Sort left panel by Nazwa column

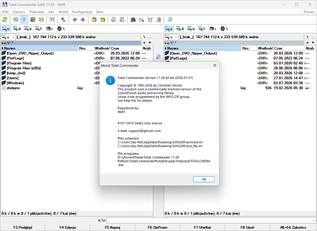pyautogui.click(x=39, y=48)
